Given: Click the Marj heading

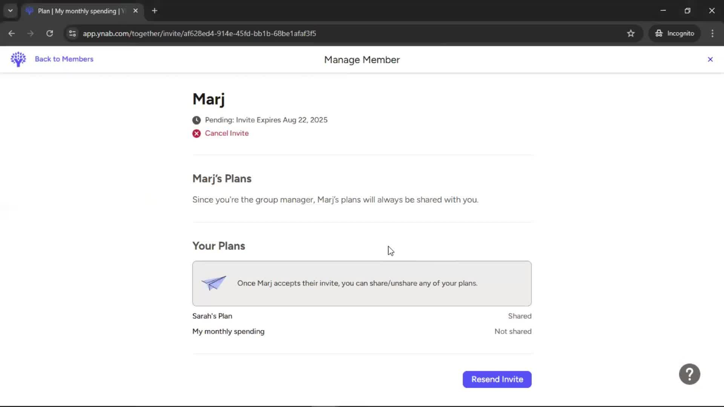Looking at the screenshot, I should (x=209, y=99).
